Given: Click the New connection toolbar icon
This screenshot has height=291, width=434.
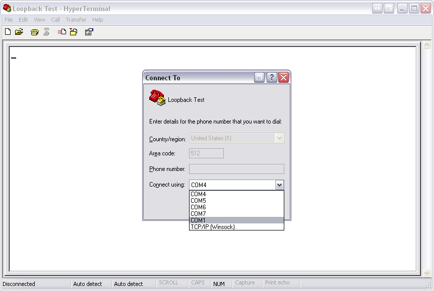Looking at the screenshot, I should click(x=8, y=32).
